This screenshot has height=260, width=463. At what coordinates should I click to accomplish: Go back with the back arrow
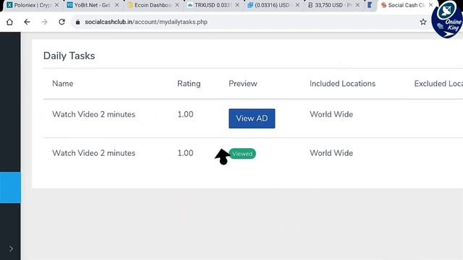27,22
